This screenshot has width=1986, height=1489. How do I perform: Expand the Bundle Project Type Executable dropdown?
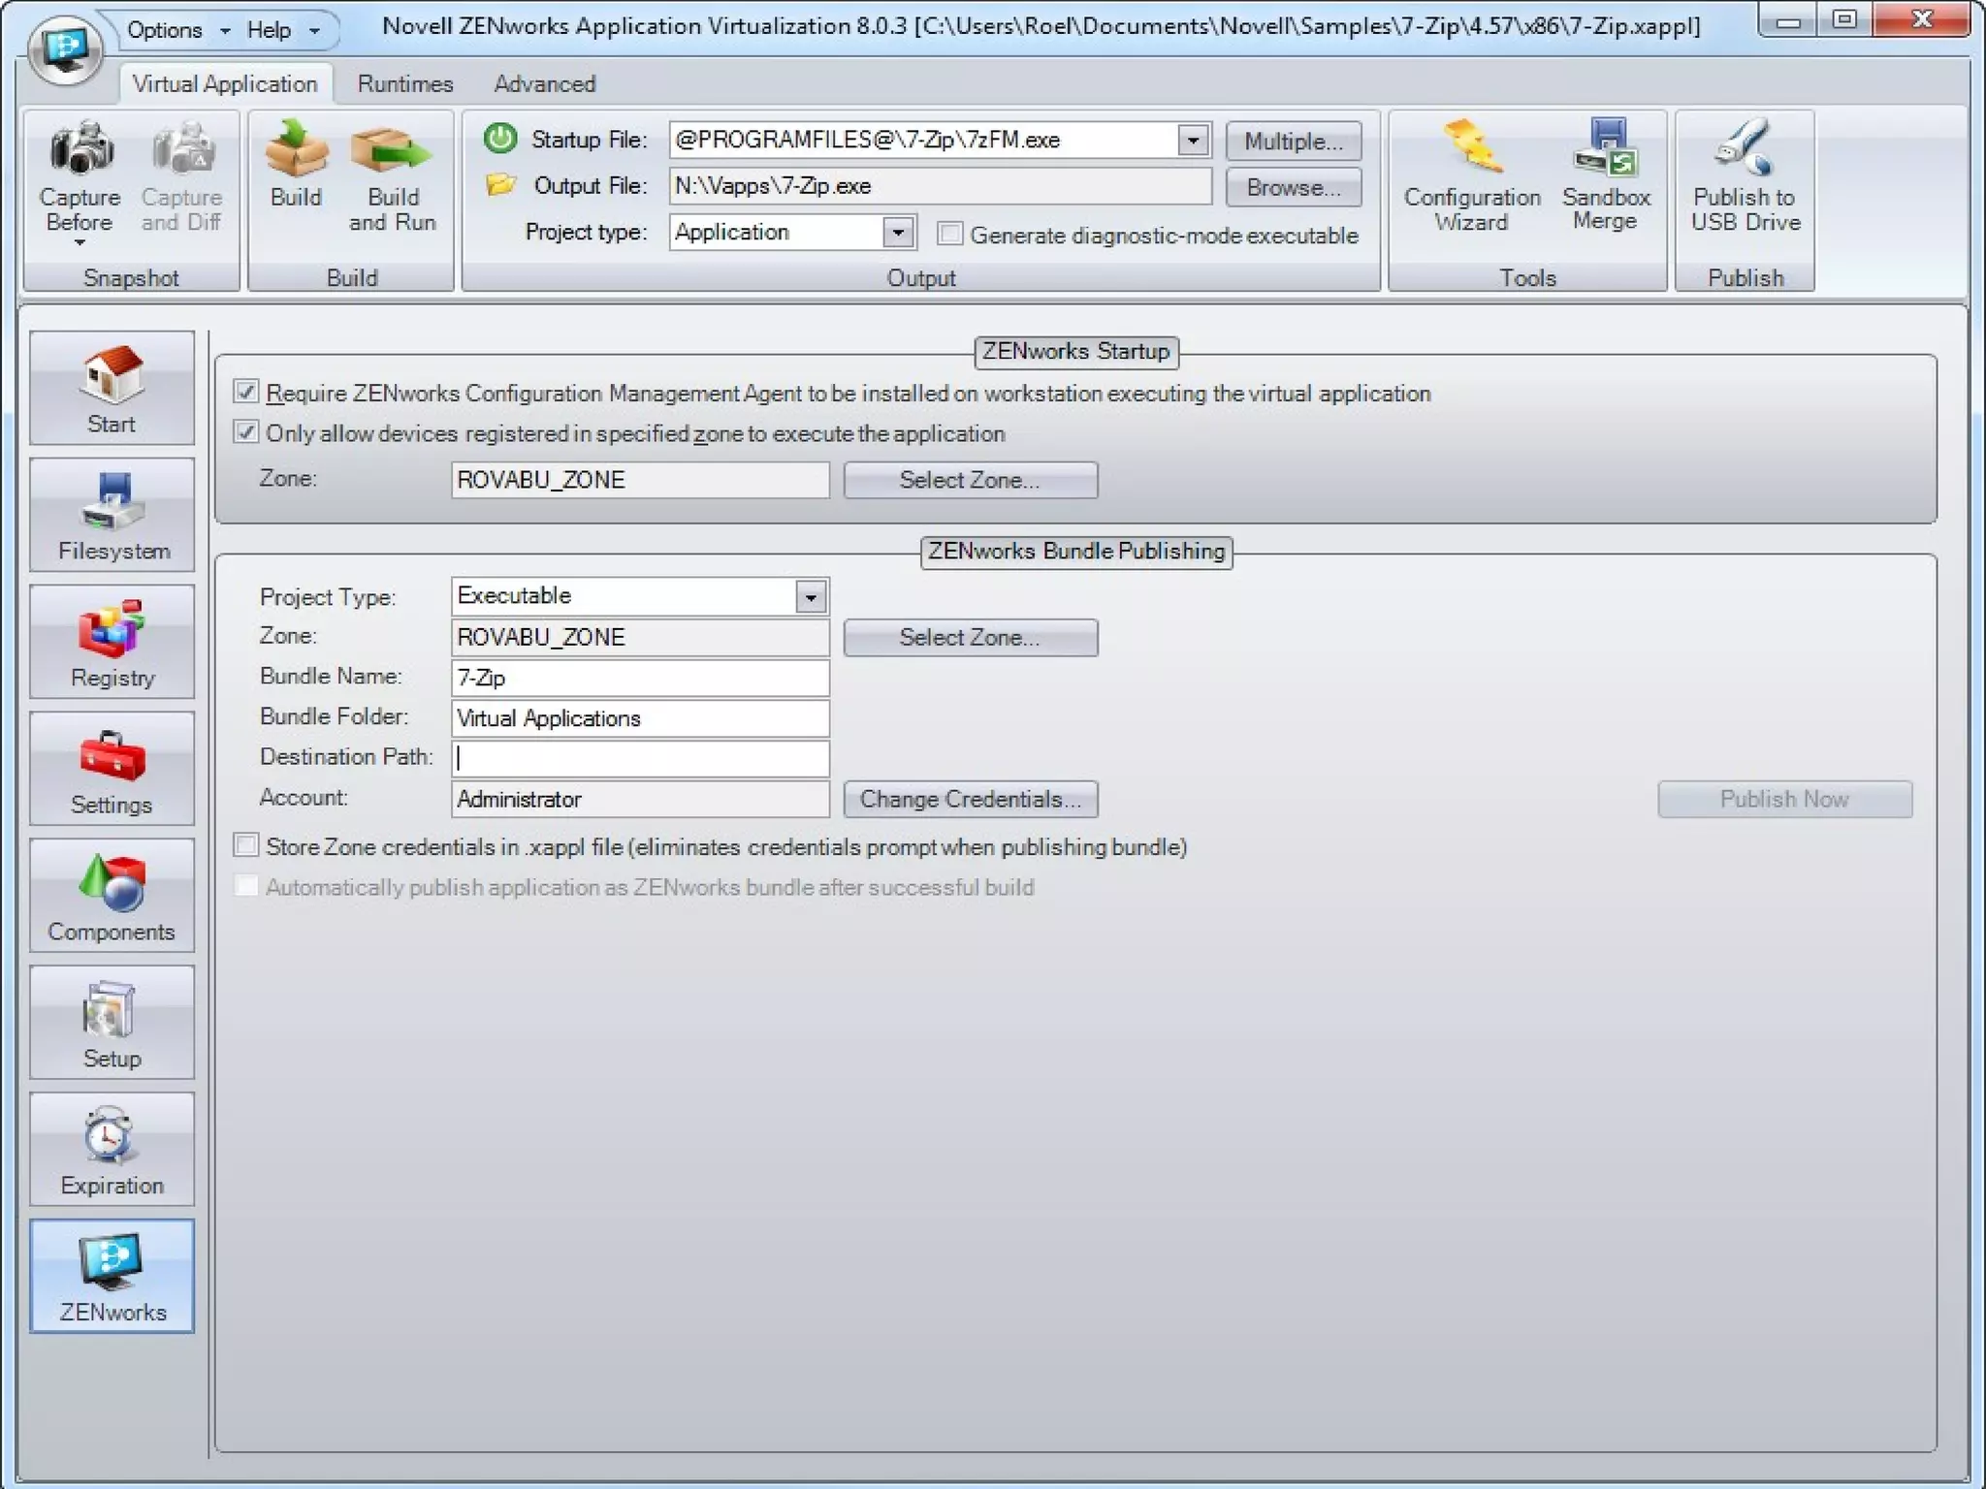(x=811, y=597)
